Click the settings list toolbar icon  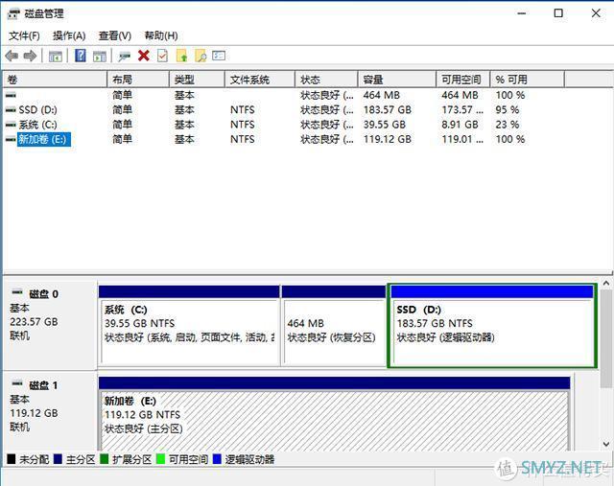coord(219,56)
